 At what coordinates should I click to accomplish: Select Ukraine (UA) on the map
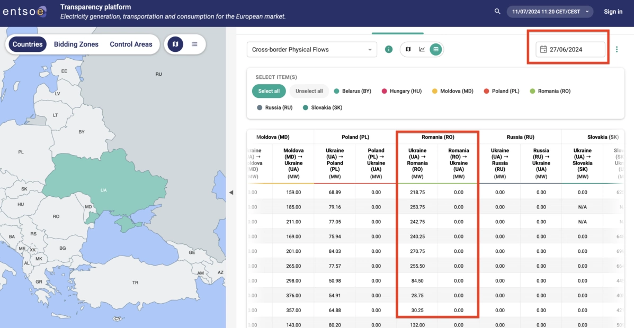point(104,189)
